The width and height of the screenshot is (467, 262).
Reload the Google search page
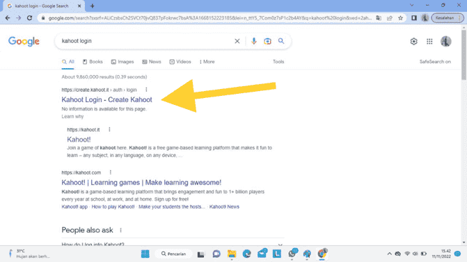[29, 18]
